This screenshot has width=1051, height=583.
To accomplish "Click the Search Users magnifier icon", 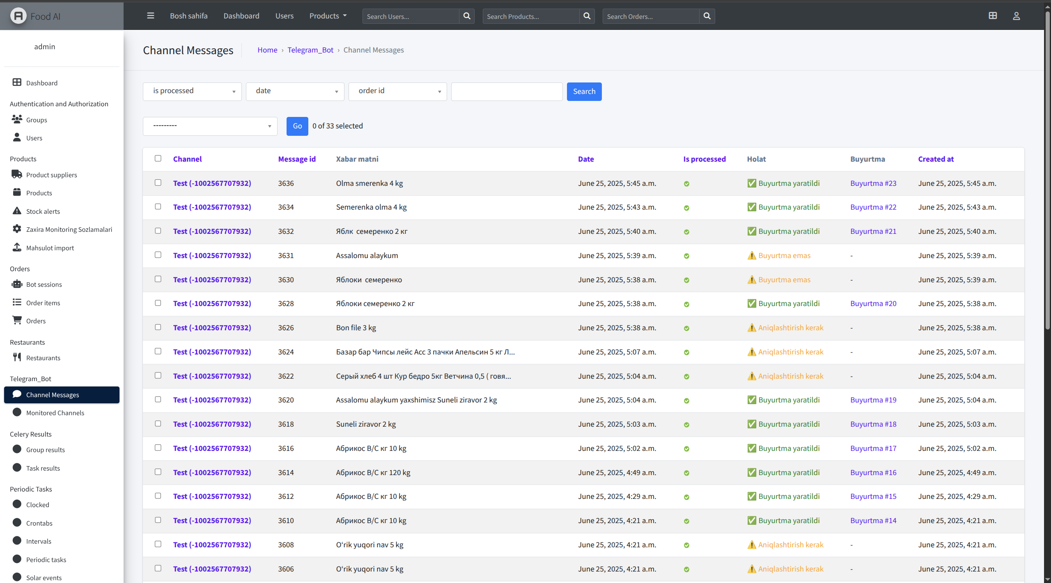I will coord(467,16).
